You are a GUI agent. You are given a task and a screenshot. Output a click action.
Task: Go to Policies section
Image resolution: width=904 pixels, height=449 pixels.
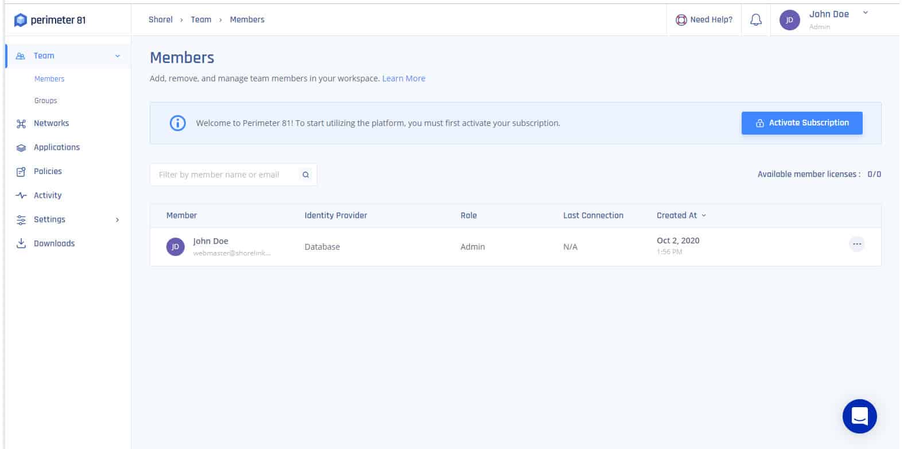(x=48, y=171)
